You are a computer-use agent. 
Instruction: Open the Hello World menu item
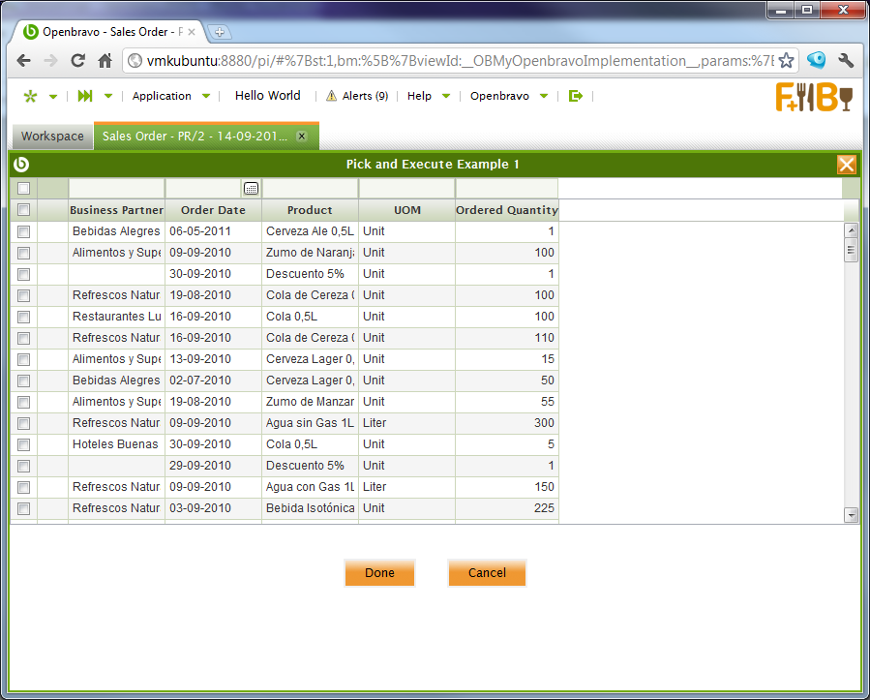click(268, 96)
